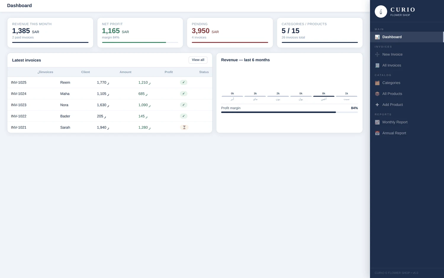Image resolution: width=444 pixels, height=278 pixels.
Task: Click the View all button
Action: point(198,60)
